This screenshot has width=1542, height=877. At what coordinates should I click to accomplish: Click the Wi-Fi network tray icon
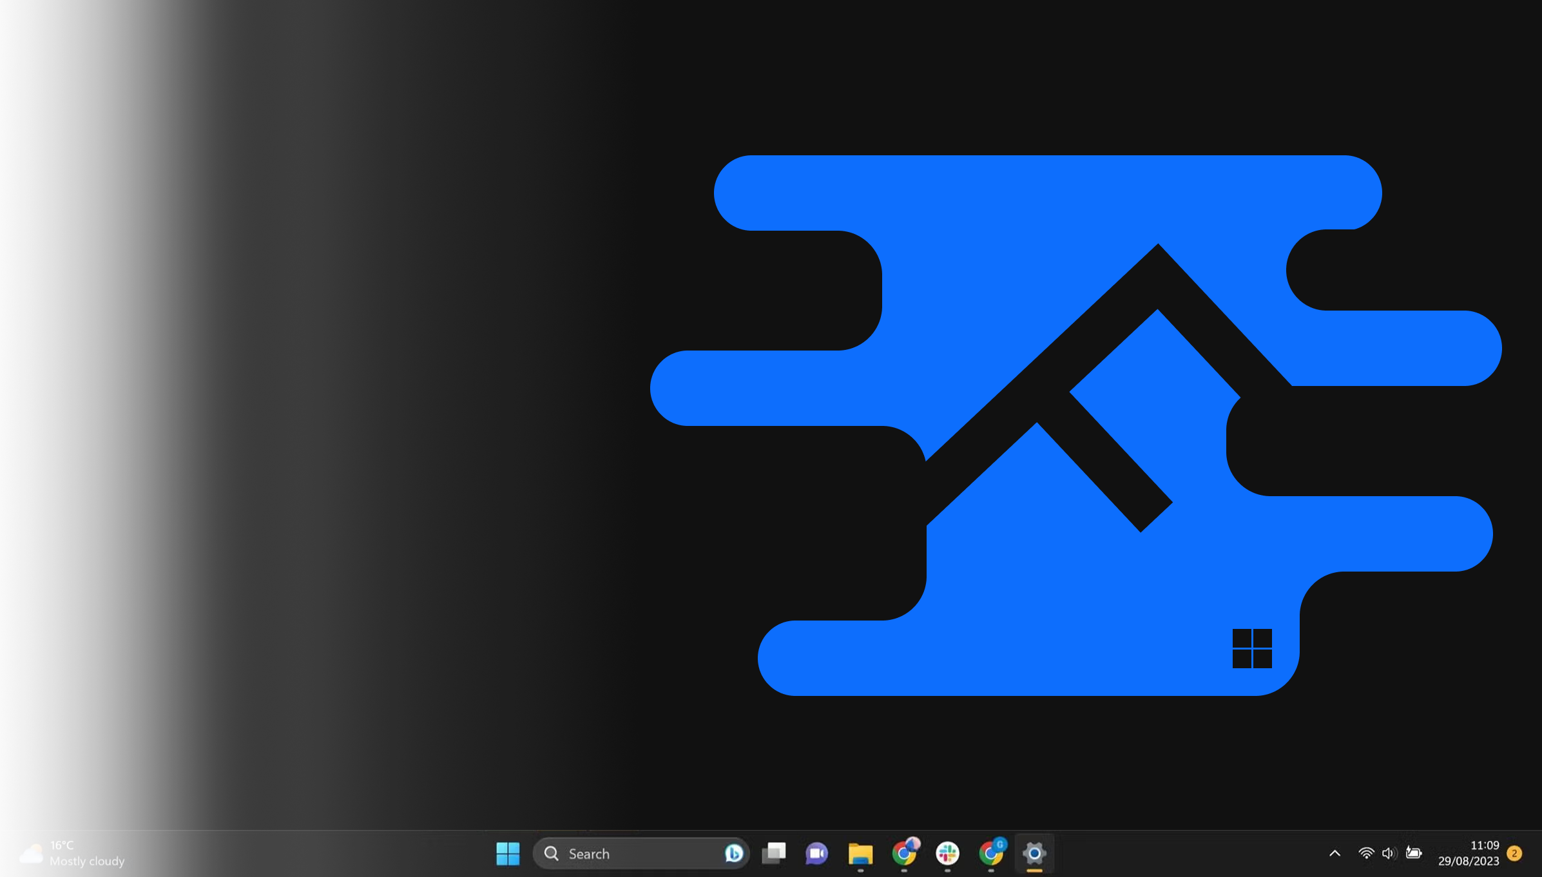[1365, 853]
